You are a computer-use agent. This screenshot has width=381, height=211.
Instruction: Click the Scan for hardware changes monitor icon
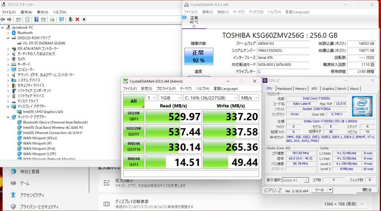(x=61, y=19)
